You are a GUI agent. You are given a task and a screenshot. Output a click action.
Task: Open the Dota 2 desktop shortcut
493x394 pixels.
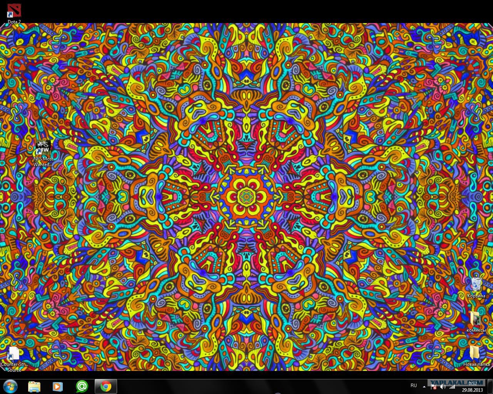click(14, 13)
